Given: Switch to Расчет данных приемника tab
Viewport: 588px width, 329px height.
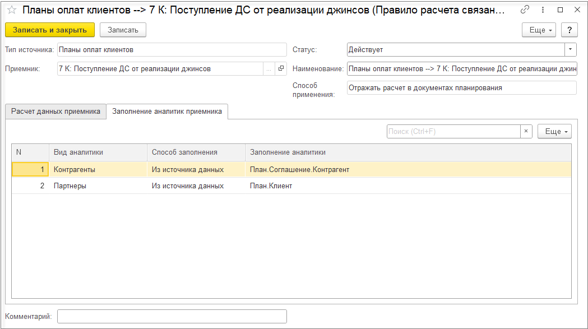Looking at the screenshot, I should (56, 112).
